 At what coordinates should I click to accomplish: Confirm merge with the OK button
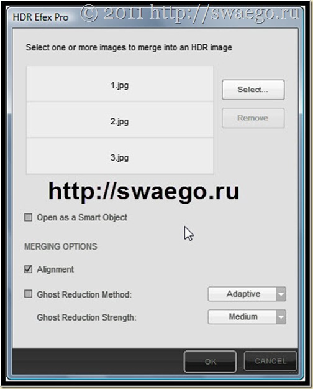pyautogui.click(x=210, y=362)
